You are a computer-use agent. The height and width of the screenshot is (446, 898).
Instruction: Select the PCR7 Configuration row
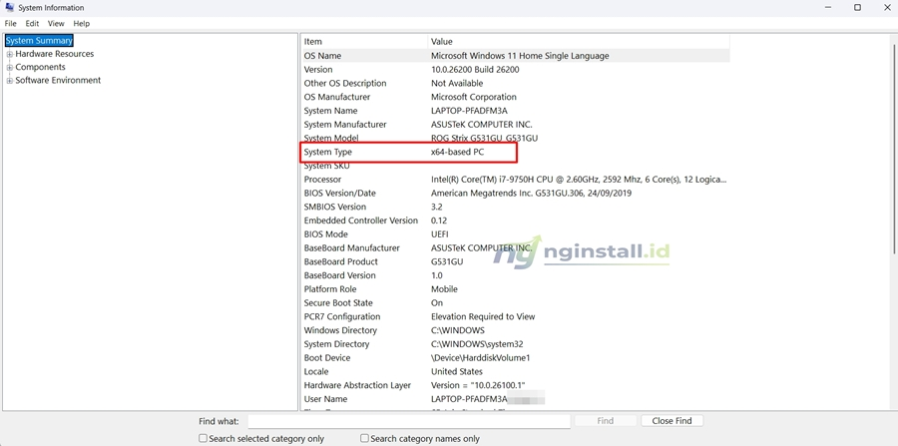(x=516, y=316)
